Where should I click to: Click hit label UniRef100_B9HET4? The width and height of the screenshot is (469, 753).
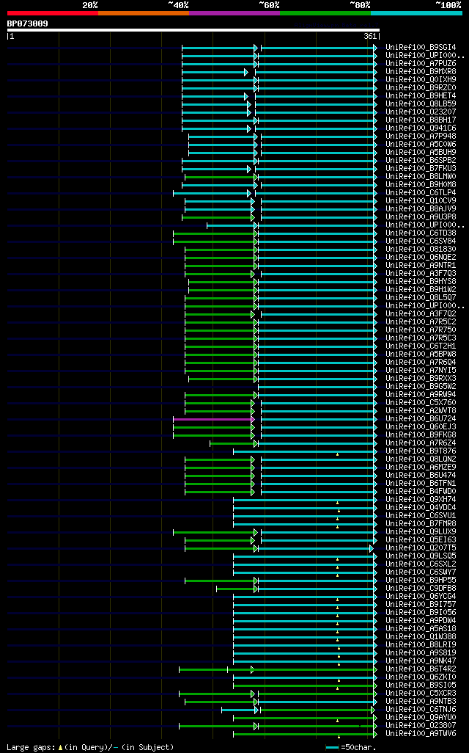click(421, 96)
